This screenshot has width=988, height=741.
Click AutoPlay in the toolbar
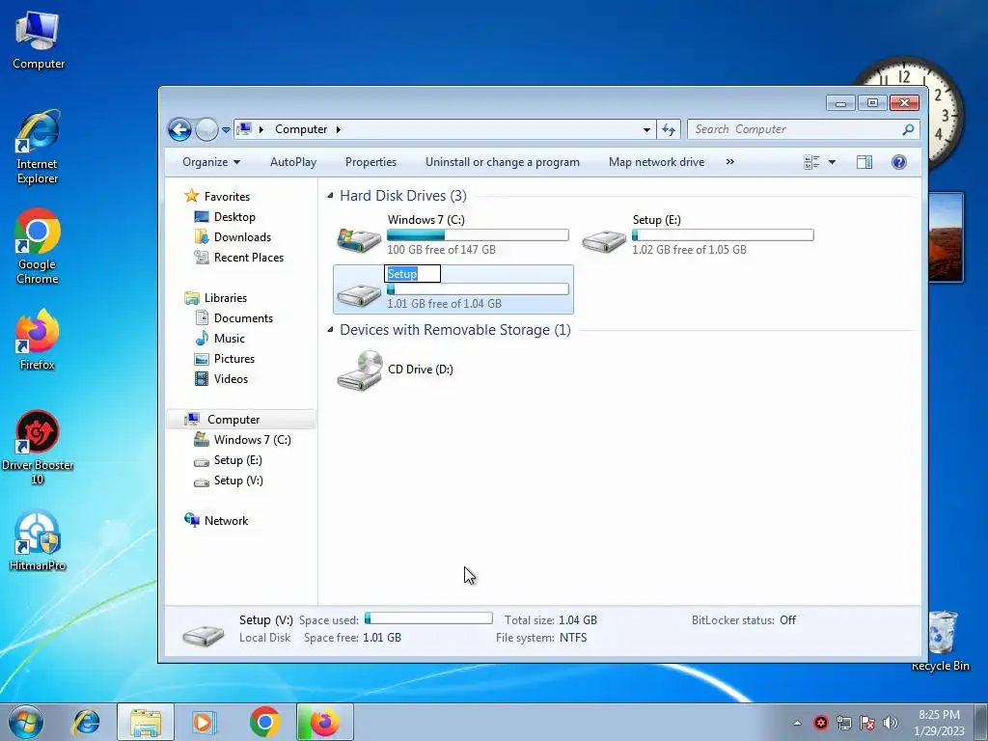(293, 162)
